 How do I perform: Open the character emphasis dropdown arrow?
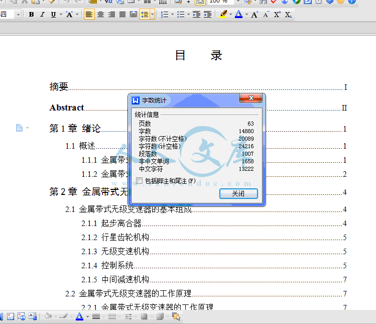click(x=77, y=15)
